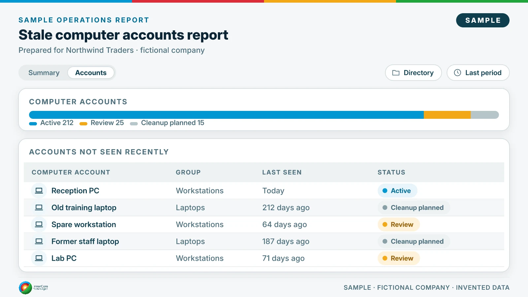Click the laptop icon beside Old training laptop
The image size is (528, 297).
[39, 208]
